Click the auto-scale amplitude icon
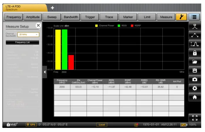 pos(195,44)
